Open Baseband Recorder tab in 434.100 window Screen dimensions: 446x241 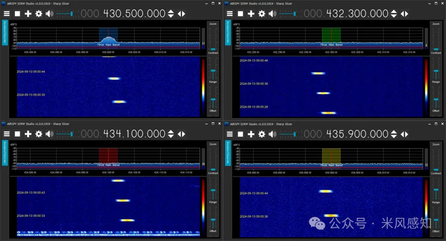(x=5, y=152)
